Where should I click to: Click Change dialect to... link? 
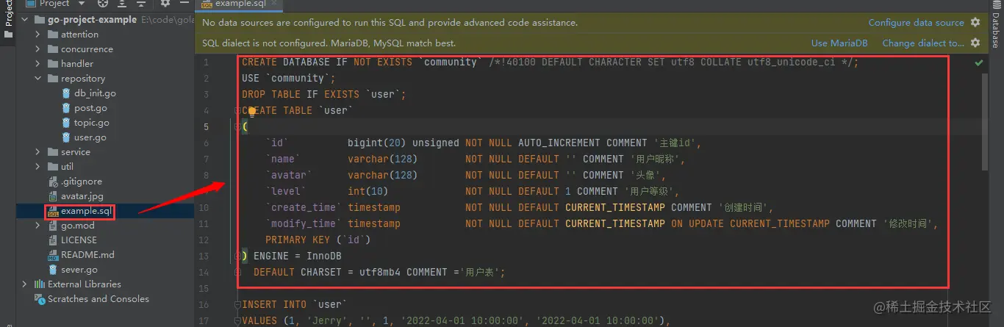[x=923, y=43]
